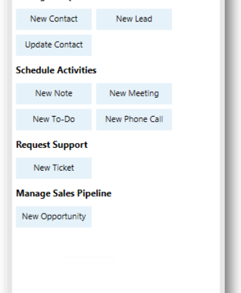The width and height of the screenshot is (241, 293).
Task: Select the Manage Sales Pipeline heading
Action: coord(64,193)
